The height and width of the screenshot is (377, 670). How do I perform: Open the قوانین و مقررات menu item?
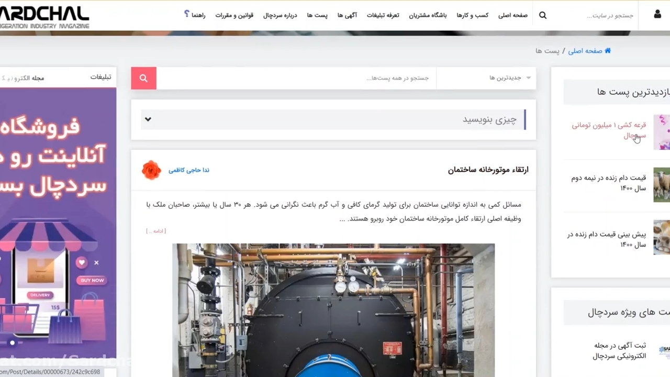(234, 15)
